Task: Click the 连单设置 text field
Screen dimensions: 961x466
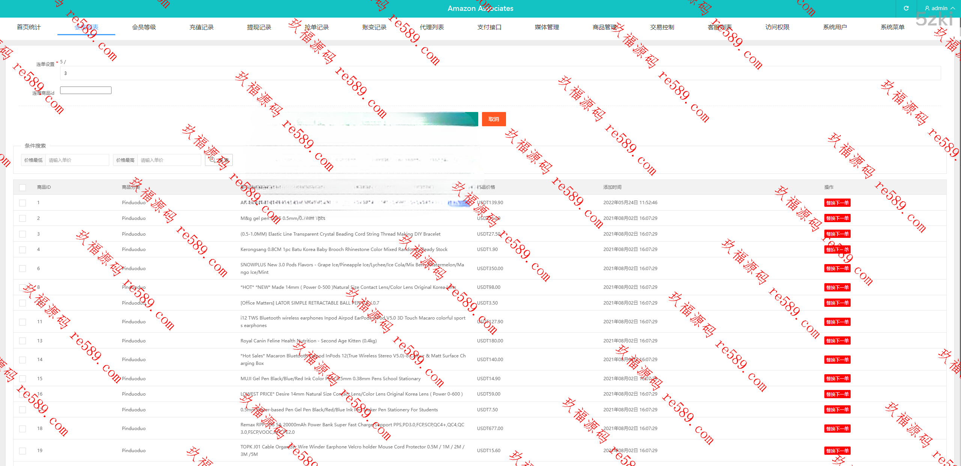Action: click(500, 73)
